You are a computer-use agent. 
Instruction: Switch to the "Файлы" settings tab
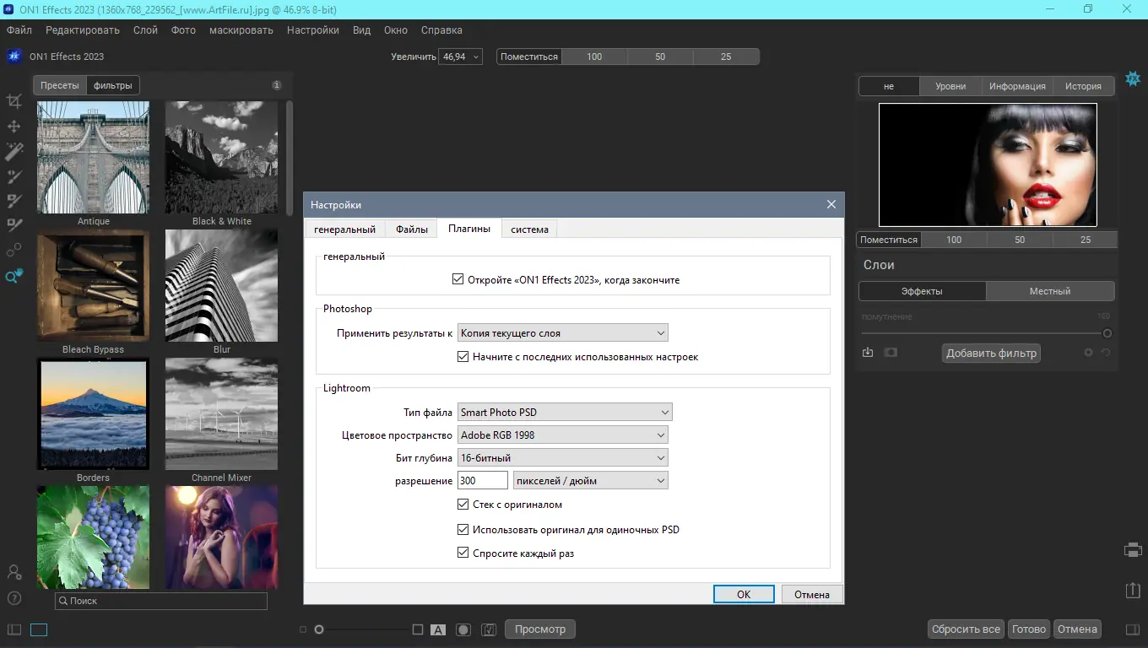412,229
